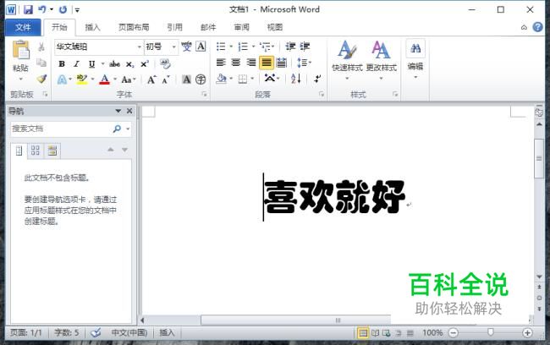Select the Format Painter brush
Screen dimensions: 550x345
pos(41,79)
